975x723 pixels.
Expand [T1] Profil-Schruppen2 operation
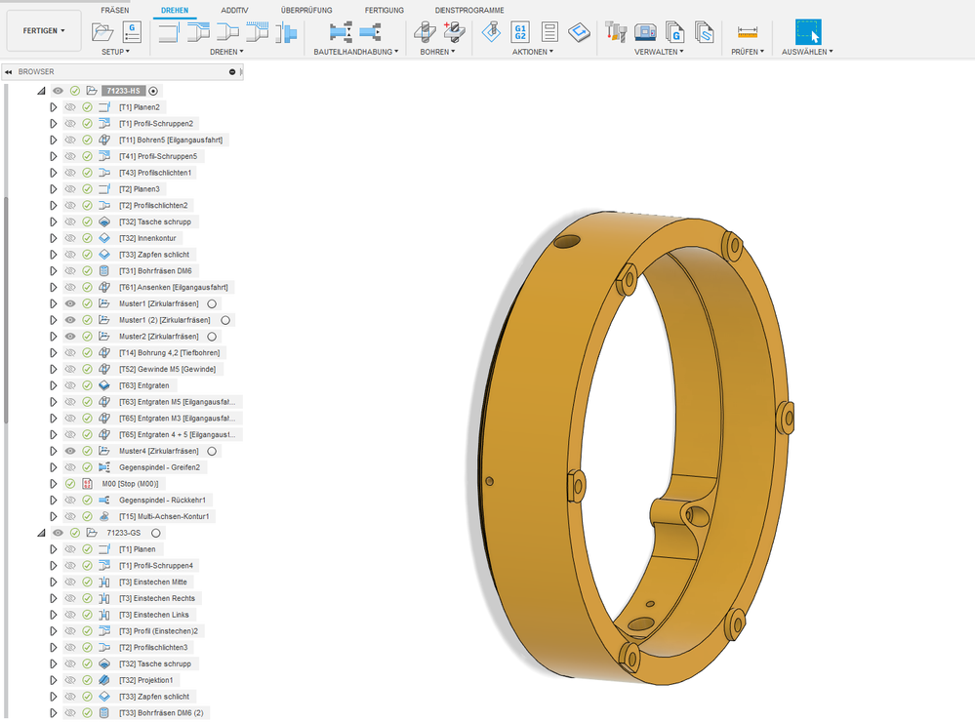click(54, 124)
